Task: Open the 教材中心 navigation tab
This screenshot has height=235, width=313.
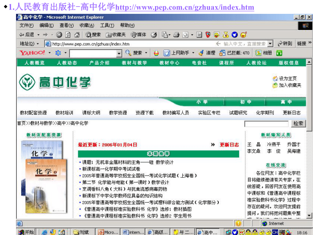Action: tap(169, 63)
